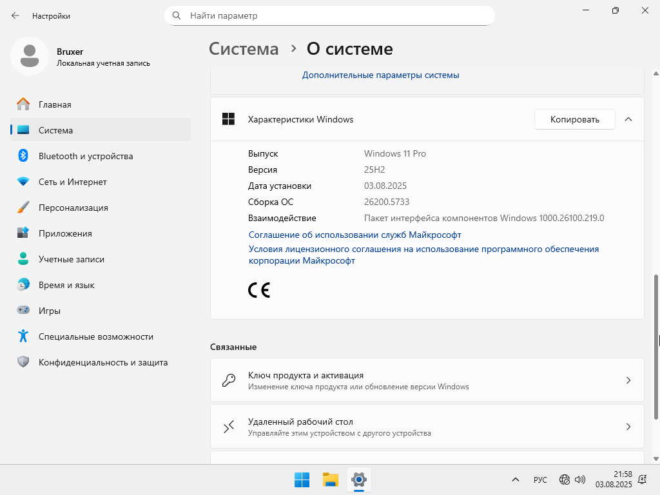
Task: Click the Bluetooth icon in sidebar
Action: tap(23, 156)
